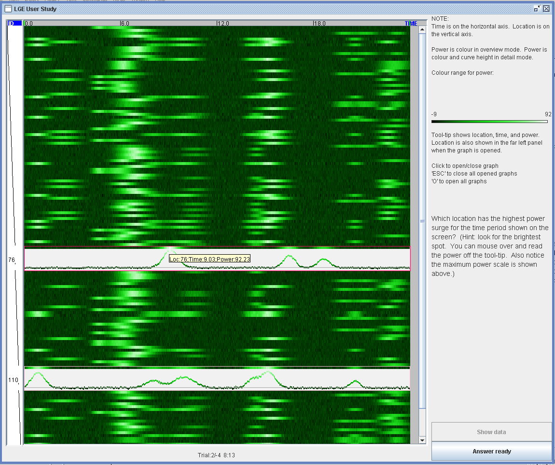Click the 12.0 time axis marker
This screenshot has height=465, width=555.
click(222, 23)
